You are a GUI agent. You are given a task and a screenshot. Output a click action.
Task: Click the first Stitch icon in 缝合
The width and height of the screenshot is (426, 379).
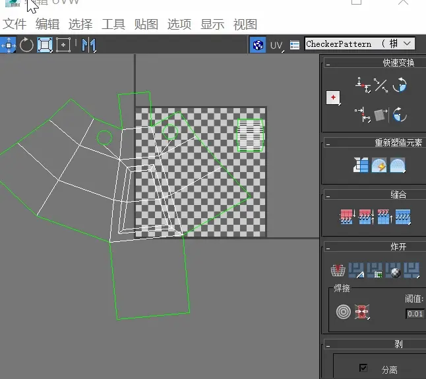point(347,217)
